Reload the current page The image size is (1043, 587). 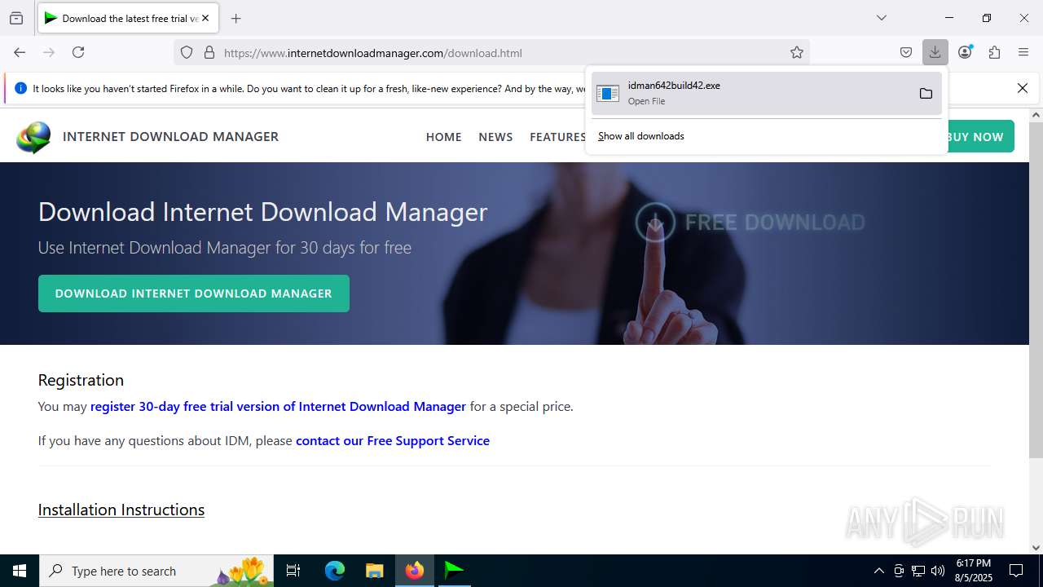pyautogui.click(x=78, y=52)
